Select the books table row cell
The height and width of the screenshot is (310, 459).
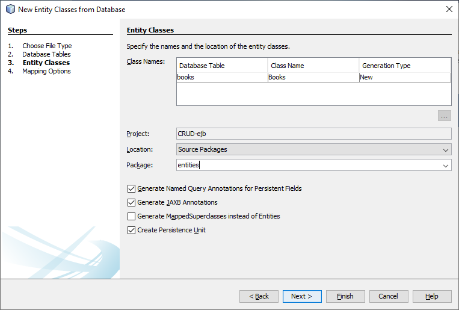[221, 77]
